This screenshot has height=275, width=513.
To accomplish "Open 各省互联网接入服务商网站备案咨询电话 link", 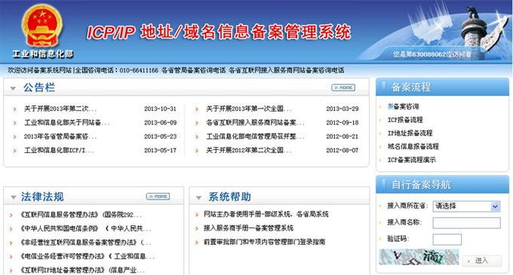I will (x=286, y=70).
